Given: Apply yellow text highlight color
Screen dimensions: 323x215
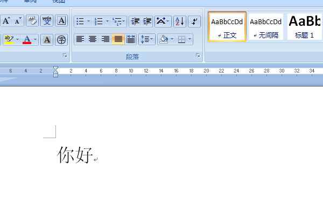Looking at the screenshot, I should [x=9, y=40].
